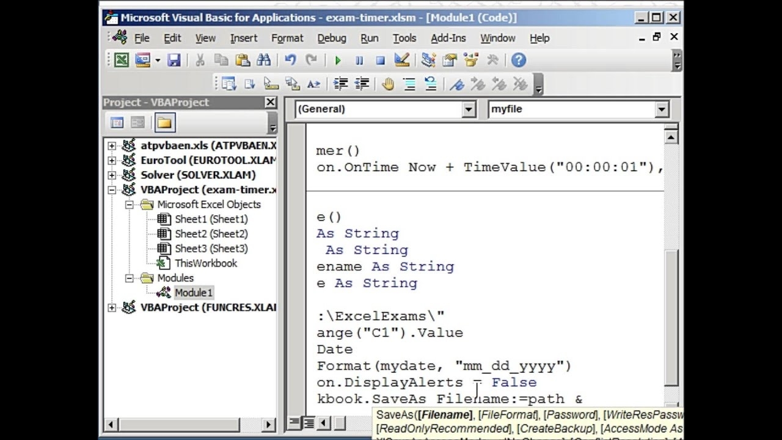Open the Debug menu
The image size is (782, 440).
(332, 38)
